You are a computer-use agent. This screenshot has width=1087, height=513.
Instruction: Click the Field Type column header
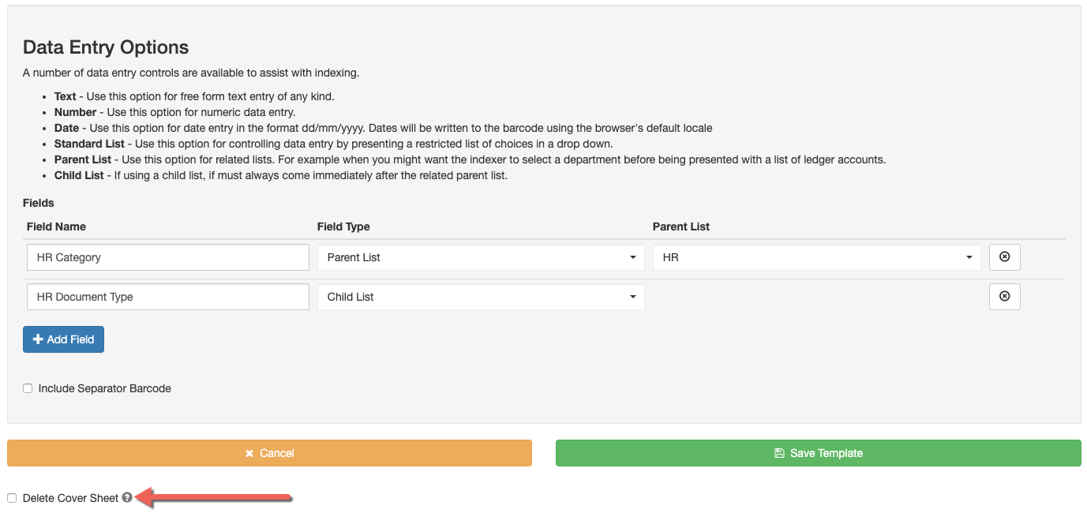coord(343,227)
